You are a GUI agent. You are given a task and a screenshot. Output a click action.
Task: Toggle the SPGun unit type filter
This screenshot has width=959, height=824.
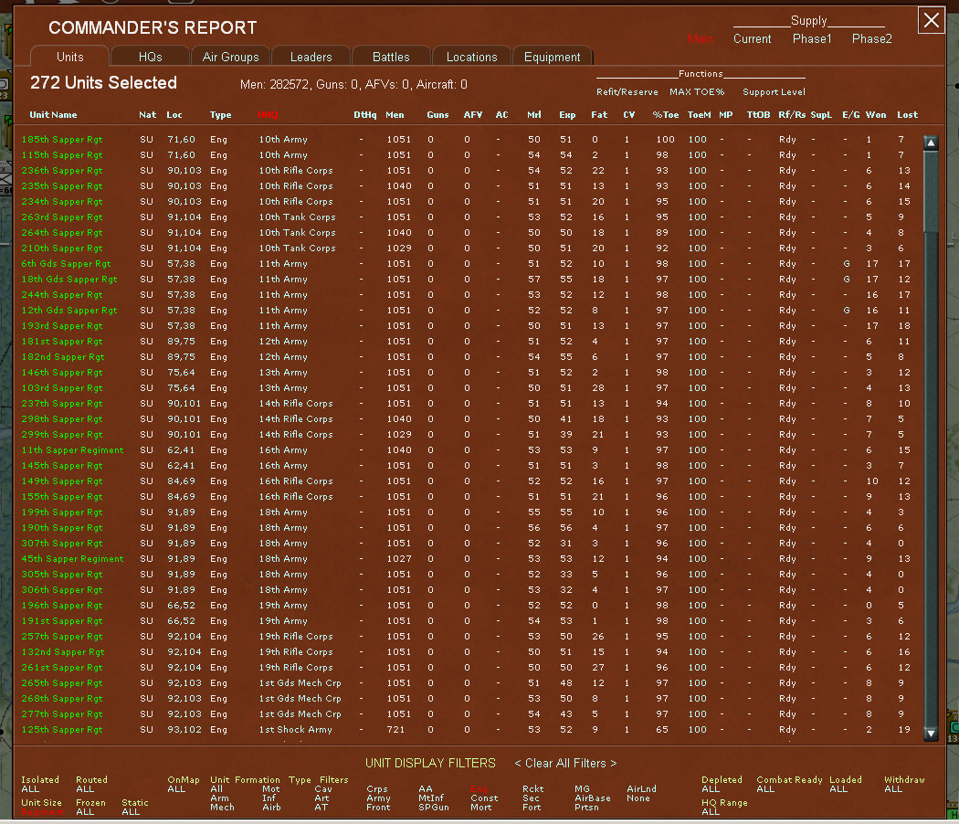(x=434, y=808)
